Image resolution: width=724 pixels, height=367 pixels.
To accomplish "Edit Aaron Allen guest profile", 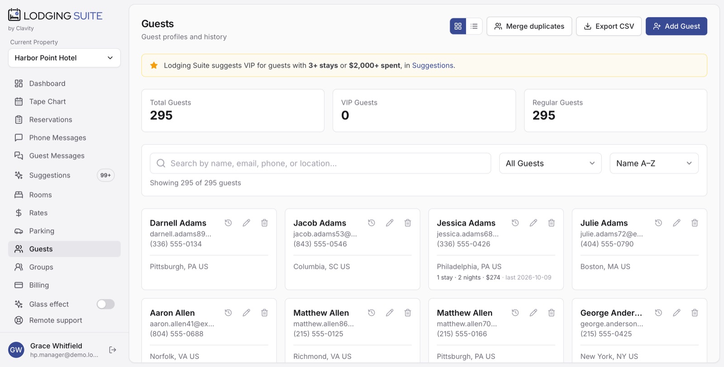I will [246, 313].
